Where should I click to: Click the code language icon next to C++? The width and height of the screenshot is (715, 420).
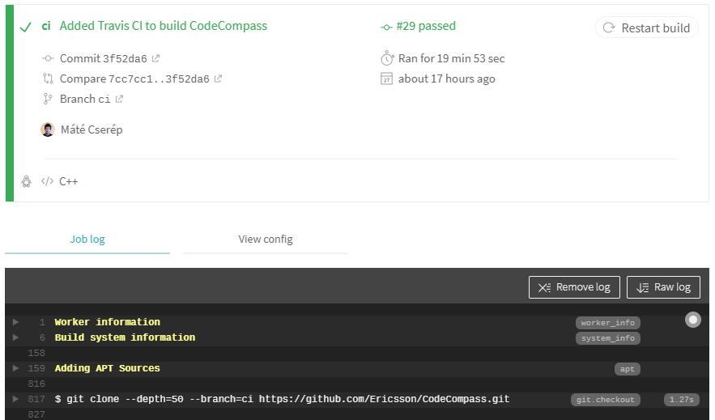(x=47, y=181)
